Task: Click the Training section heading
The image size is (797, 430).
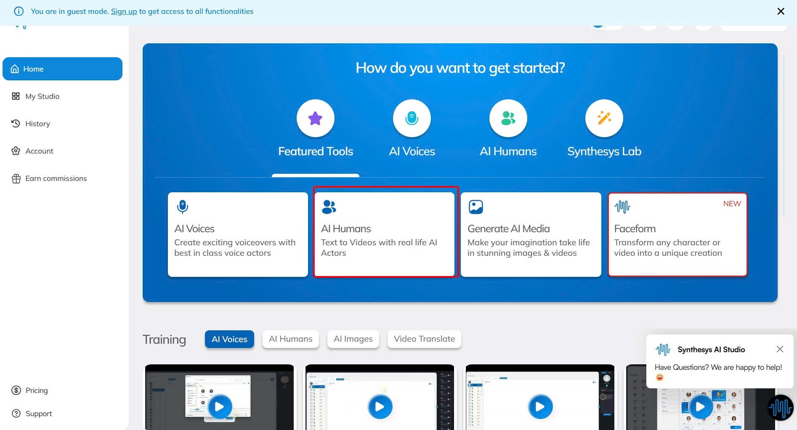Action: 164,339
